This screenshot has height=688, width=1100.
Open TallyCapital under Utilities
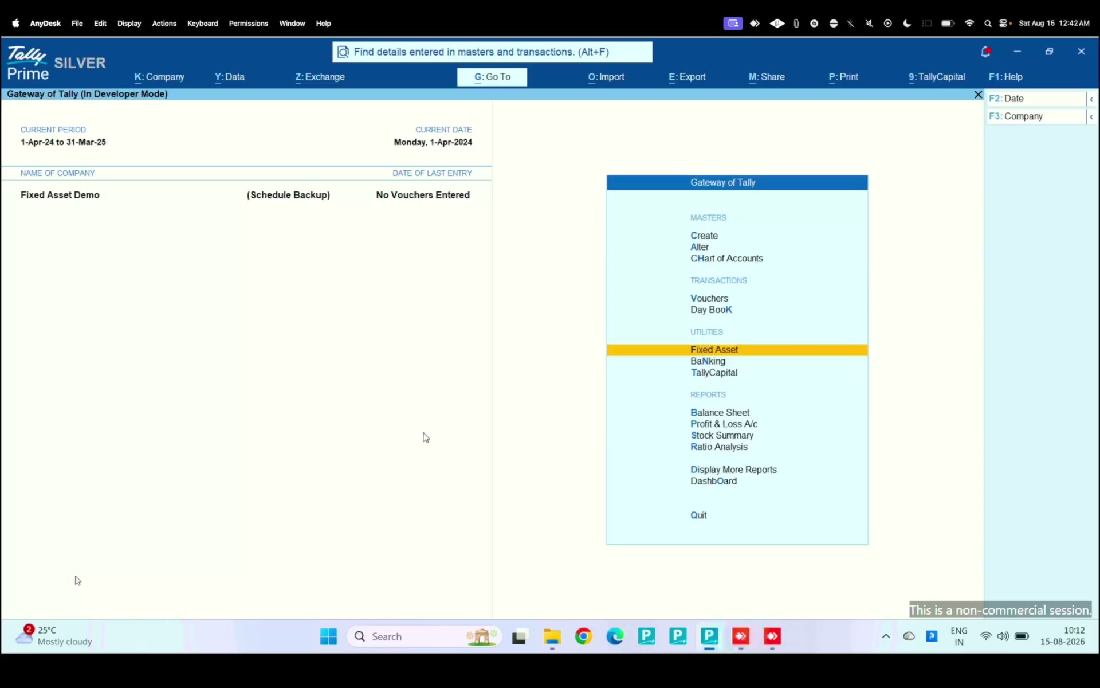[x=714, y=373]
